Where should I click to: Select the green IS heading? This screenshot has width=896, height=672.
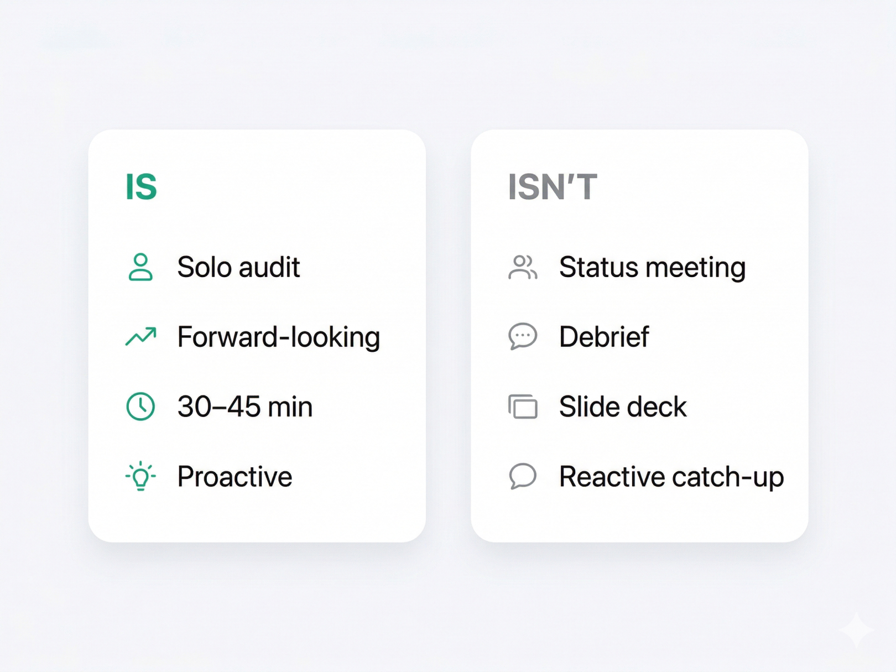point(141,187)
